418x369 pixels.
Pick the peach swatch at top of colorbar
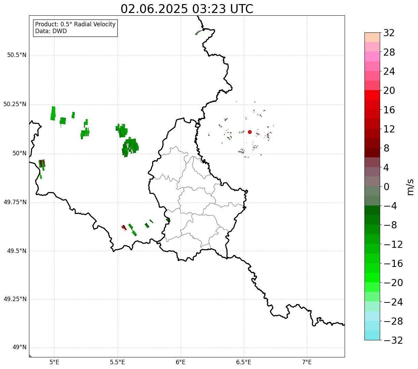pyautogui.click(x=372, y=37)
